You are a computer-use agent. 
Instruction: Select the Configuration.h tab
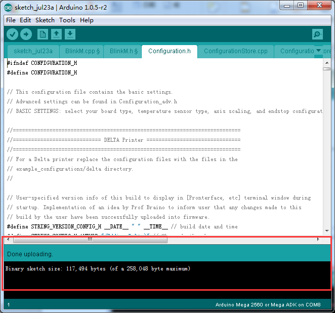click(x=170, y=51)
